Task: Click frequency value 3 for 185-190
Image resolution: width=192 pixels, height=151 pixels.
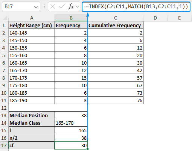Action: pos(71,100)
